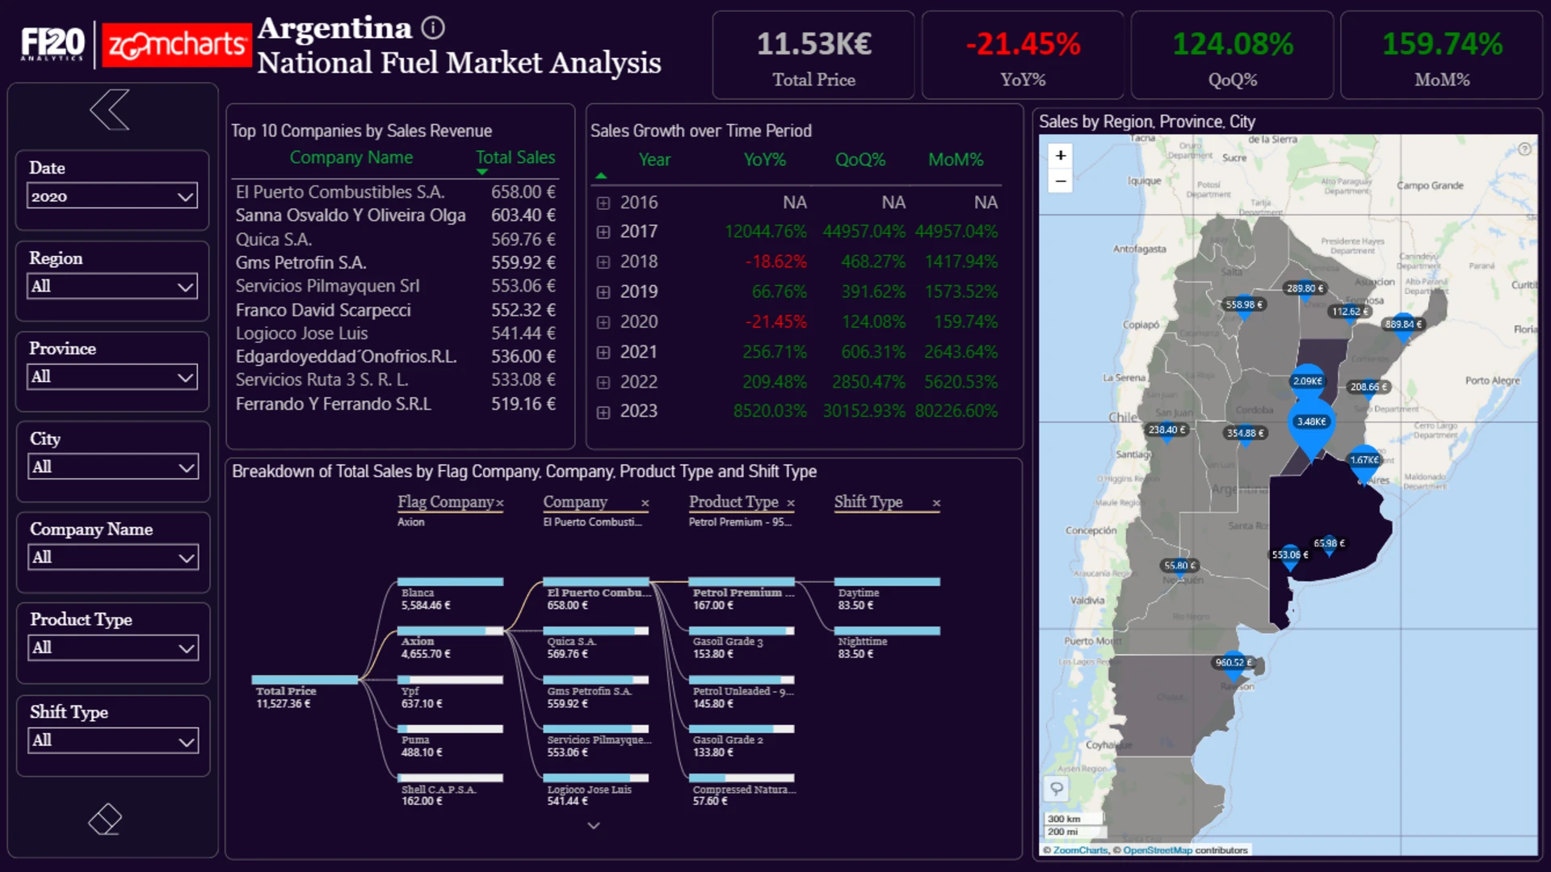1551x872 pixels.
Task: Collapse the filter pane with the back arrow
Action: 110,110
